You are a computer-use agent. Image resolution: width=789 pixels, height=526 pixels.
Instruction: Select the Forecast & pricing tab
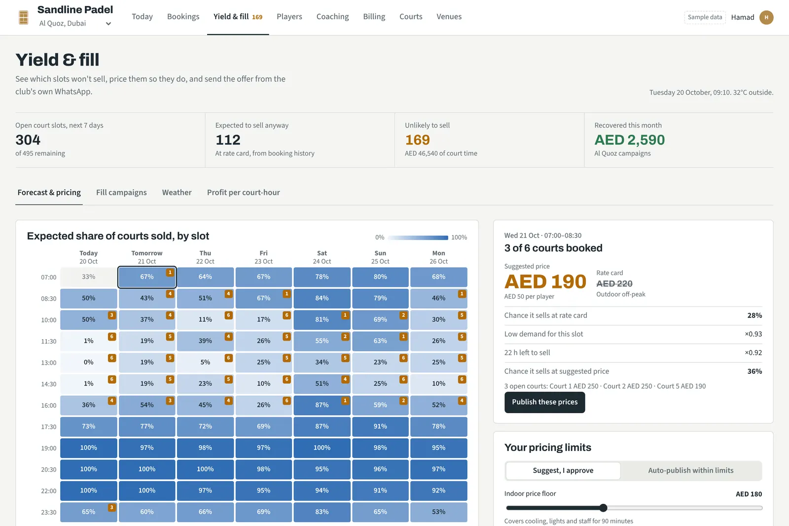[x=49, y=192]
